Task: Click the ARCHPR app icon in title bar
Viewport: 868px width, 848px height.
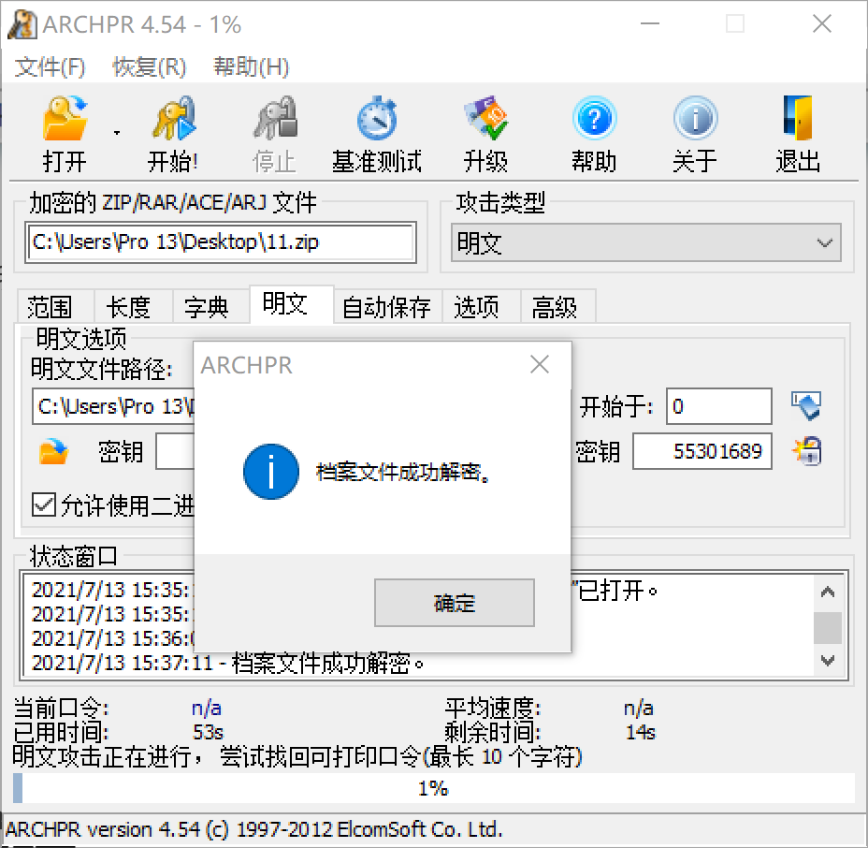Action: pos(22,24)
